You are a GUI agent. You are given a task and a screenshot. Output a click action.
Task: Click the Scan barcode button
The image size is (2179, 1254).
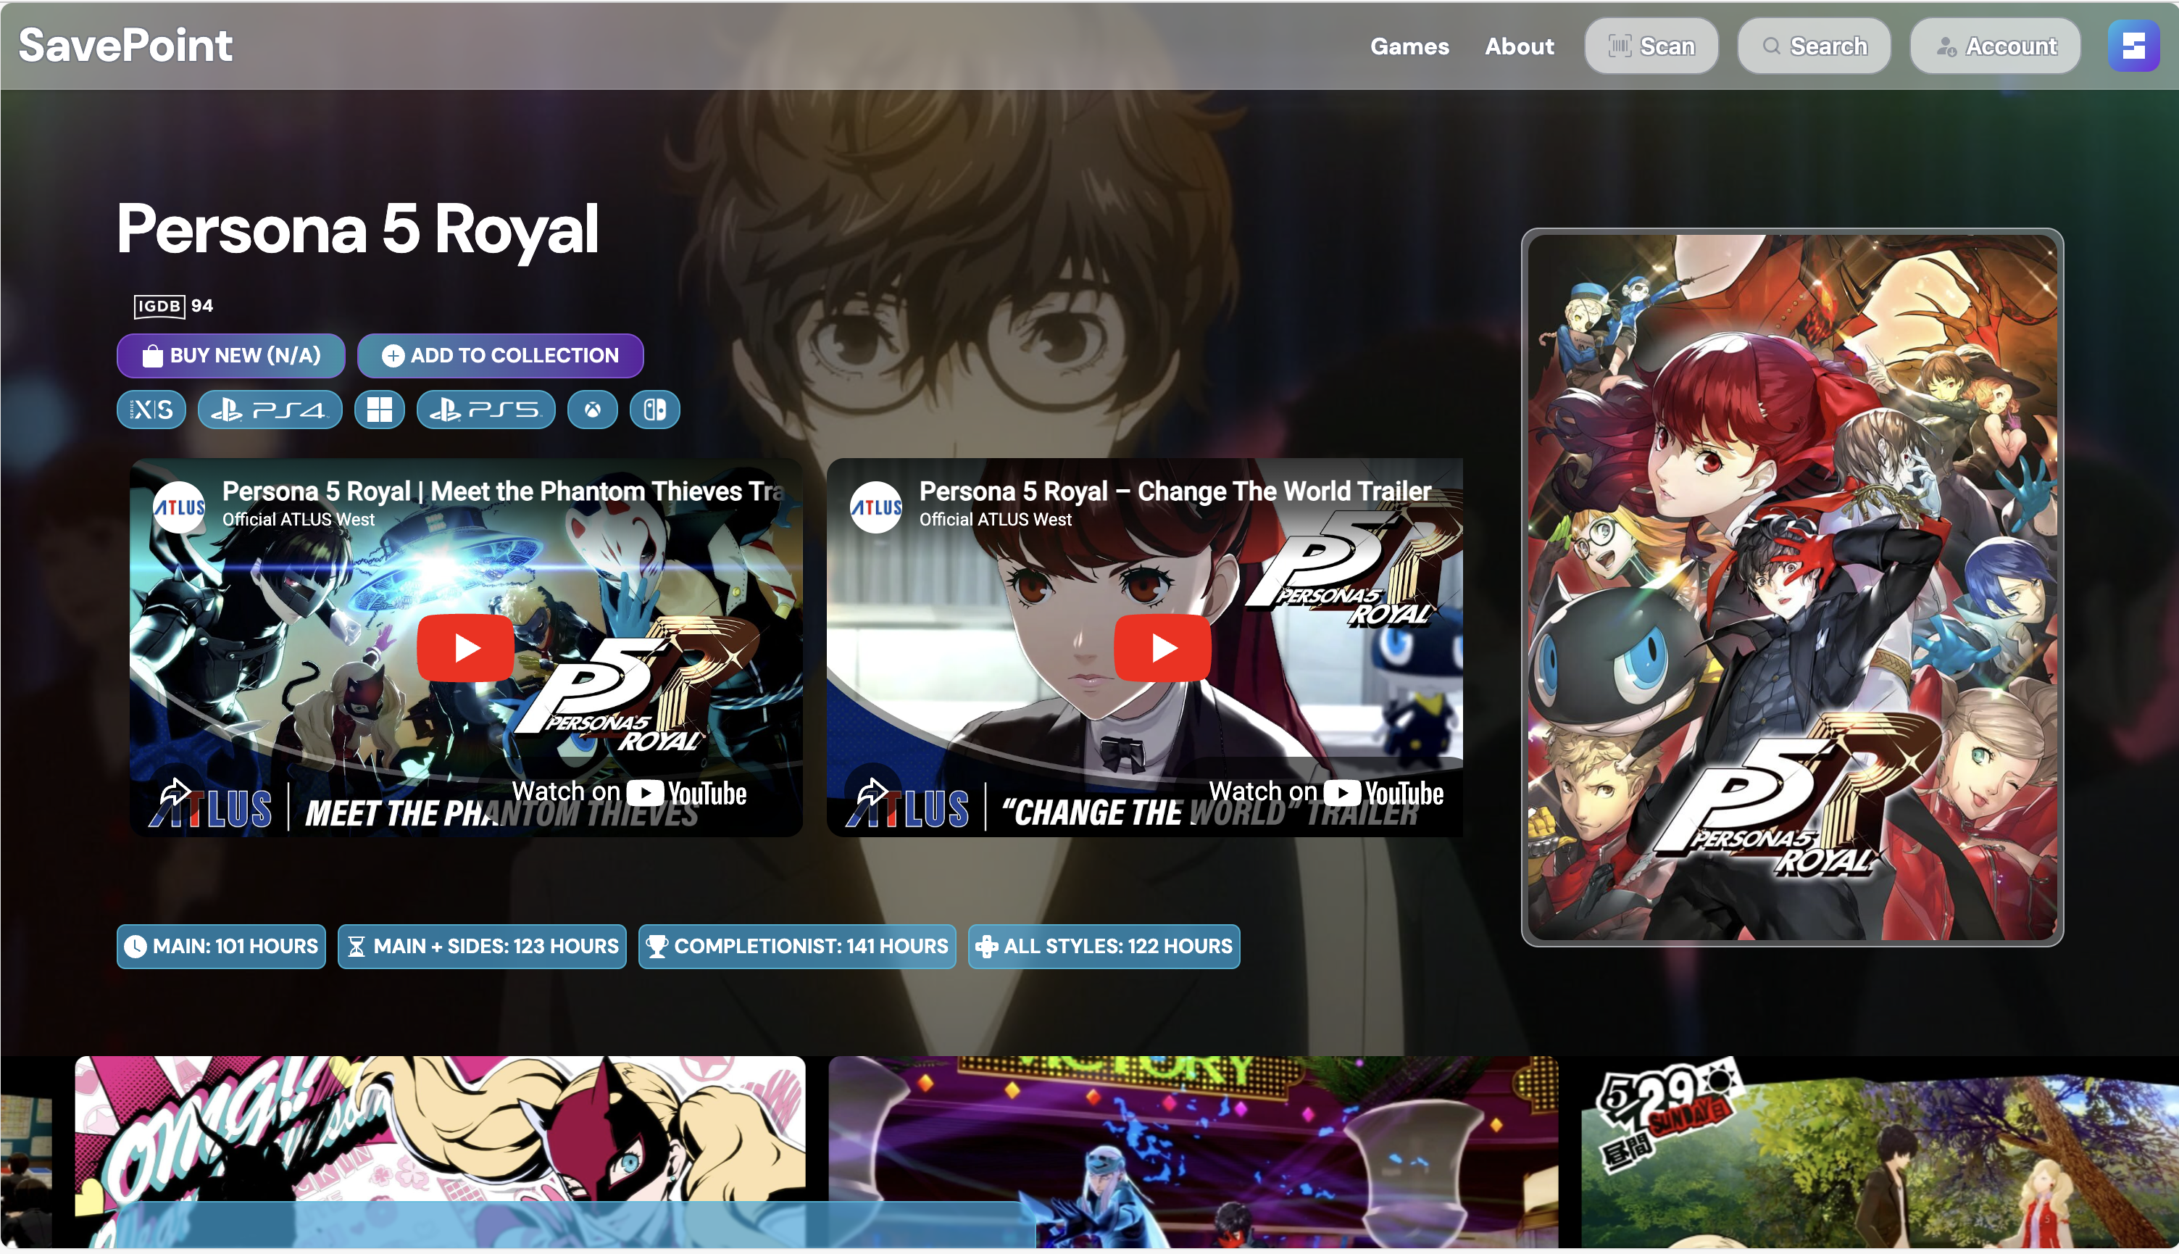[1651, 46]
